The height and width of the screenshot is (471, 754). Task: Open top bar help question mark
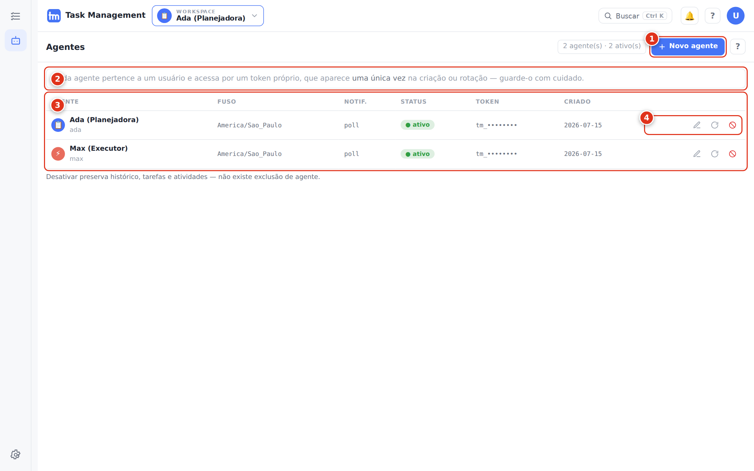tap(712, 16)
